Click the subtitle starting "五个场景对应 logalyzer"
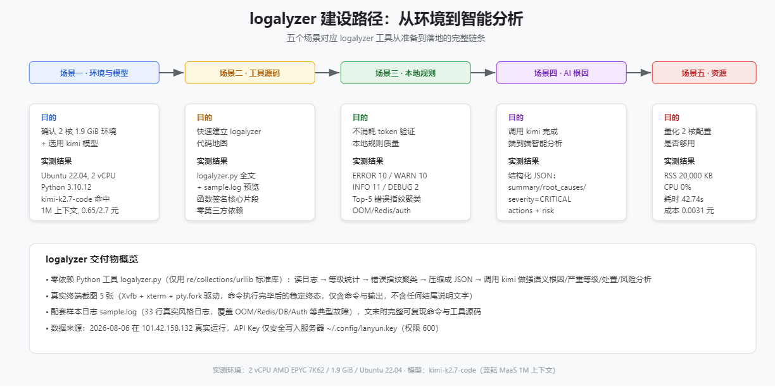 386,38
